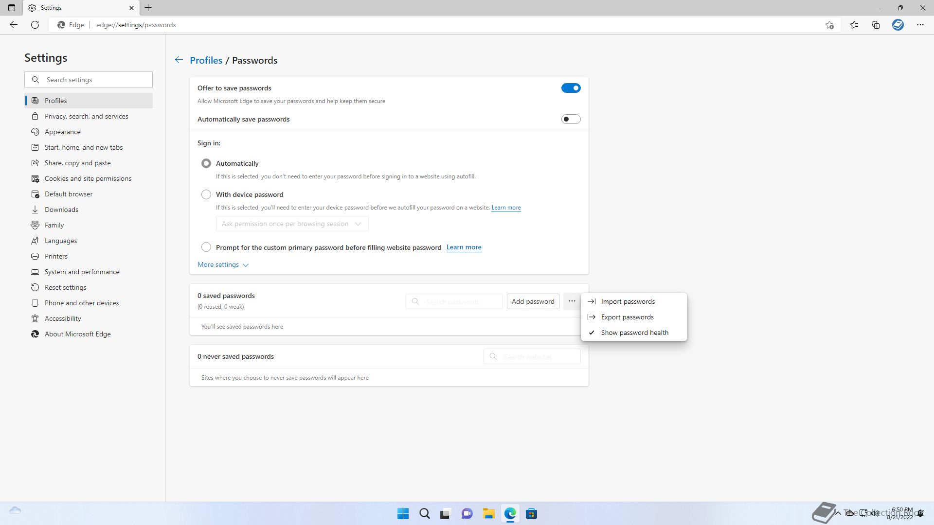This screenshot has height=525, width=934.
Task: Click the Add password button
Action: 533,301
